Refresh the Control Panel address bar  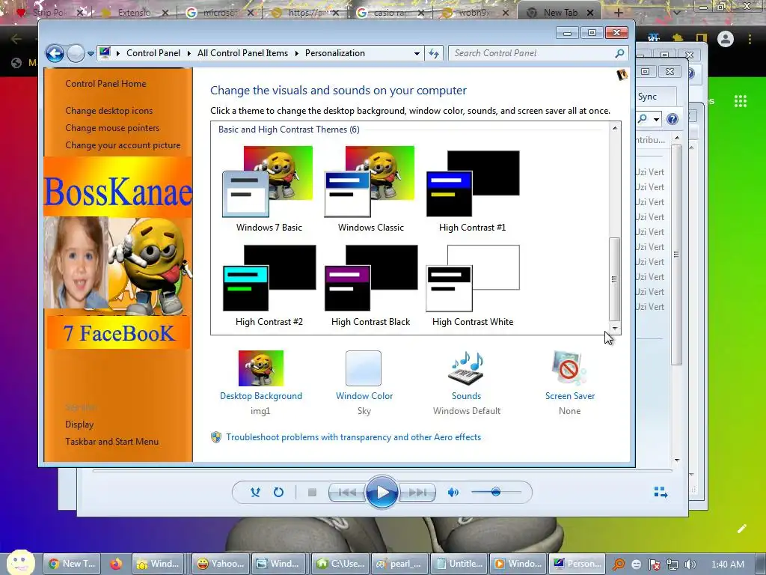(x=434, y=53)
